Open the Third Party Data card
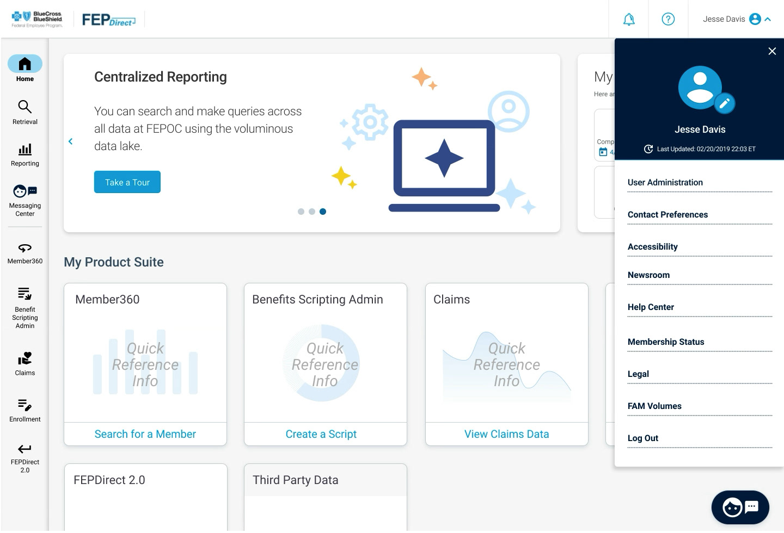The image size is (784, 533). click(x=326, y=498)
